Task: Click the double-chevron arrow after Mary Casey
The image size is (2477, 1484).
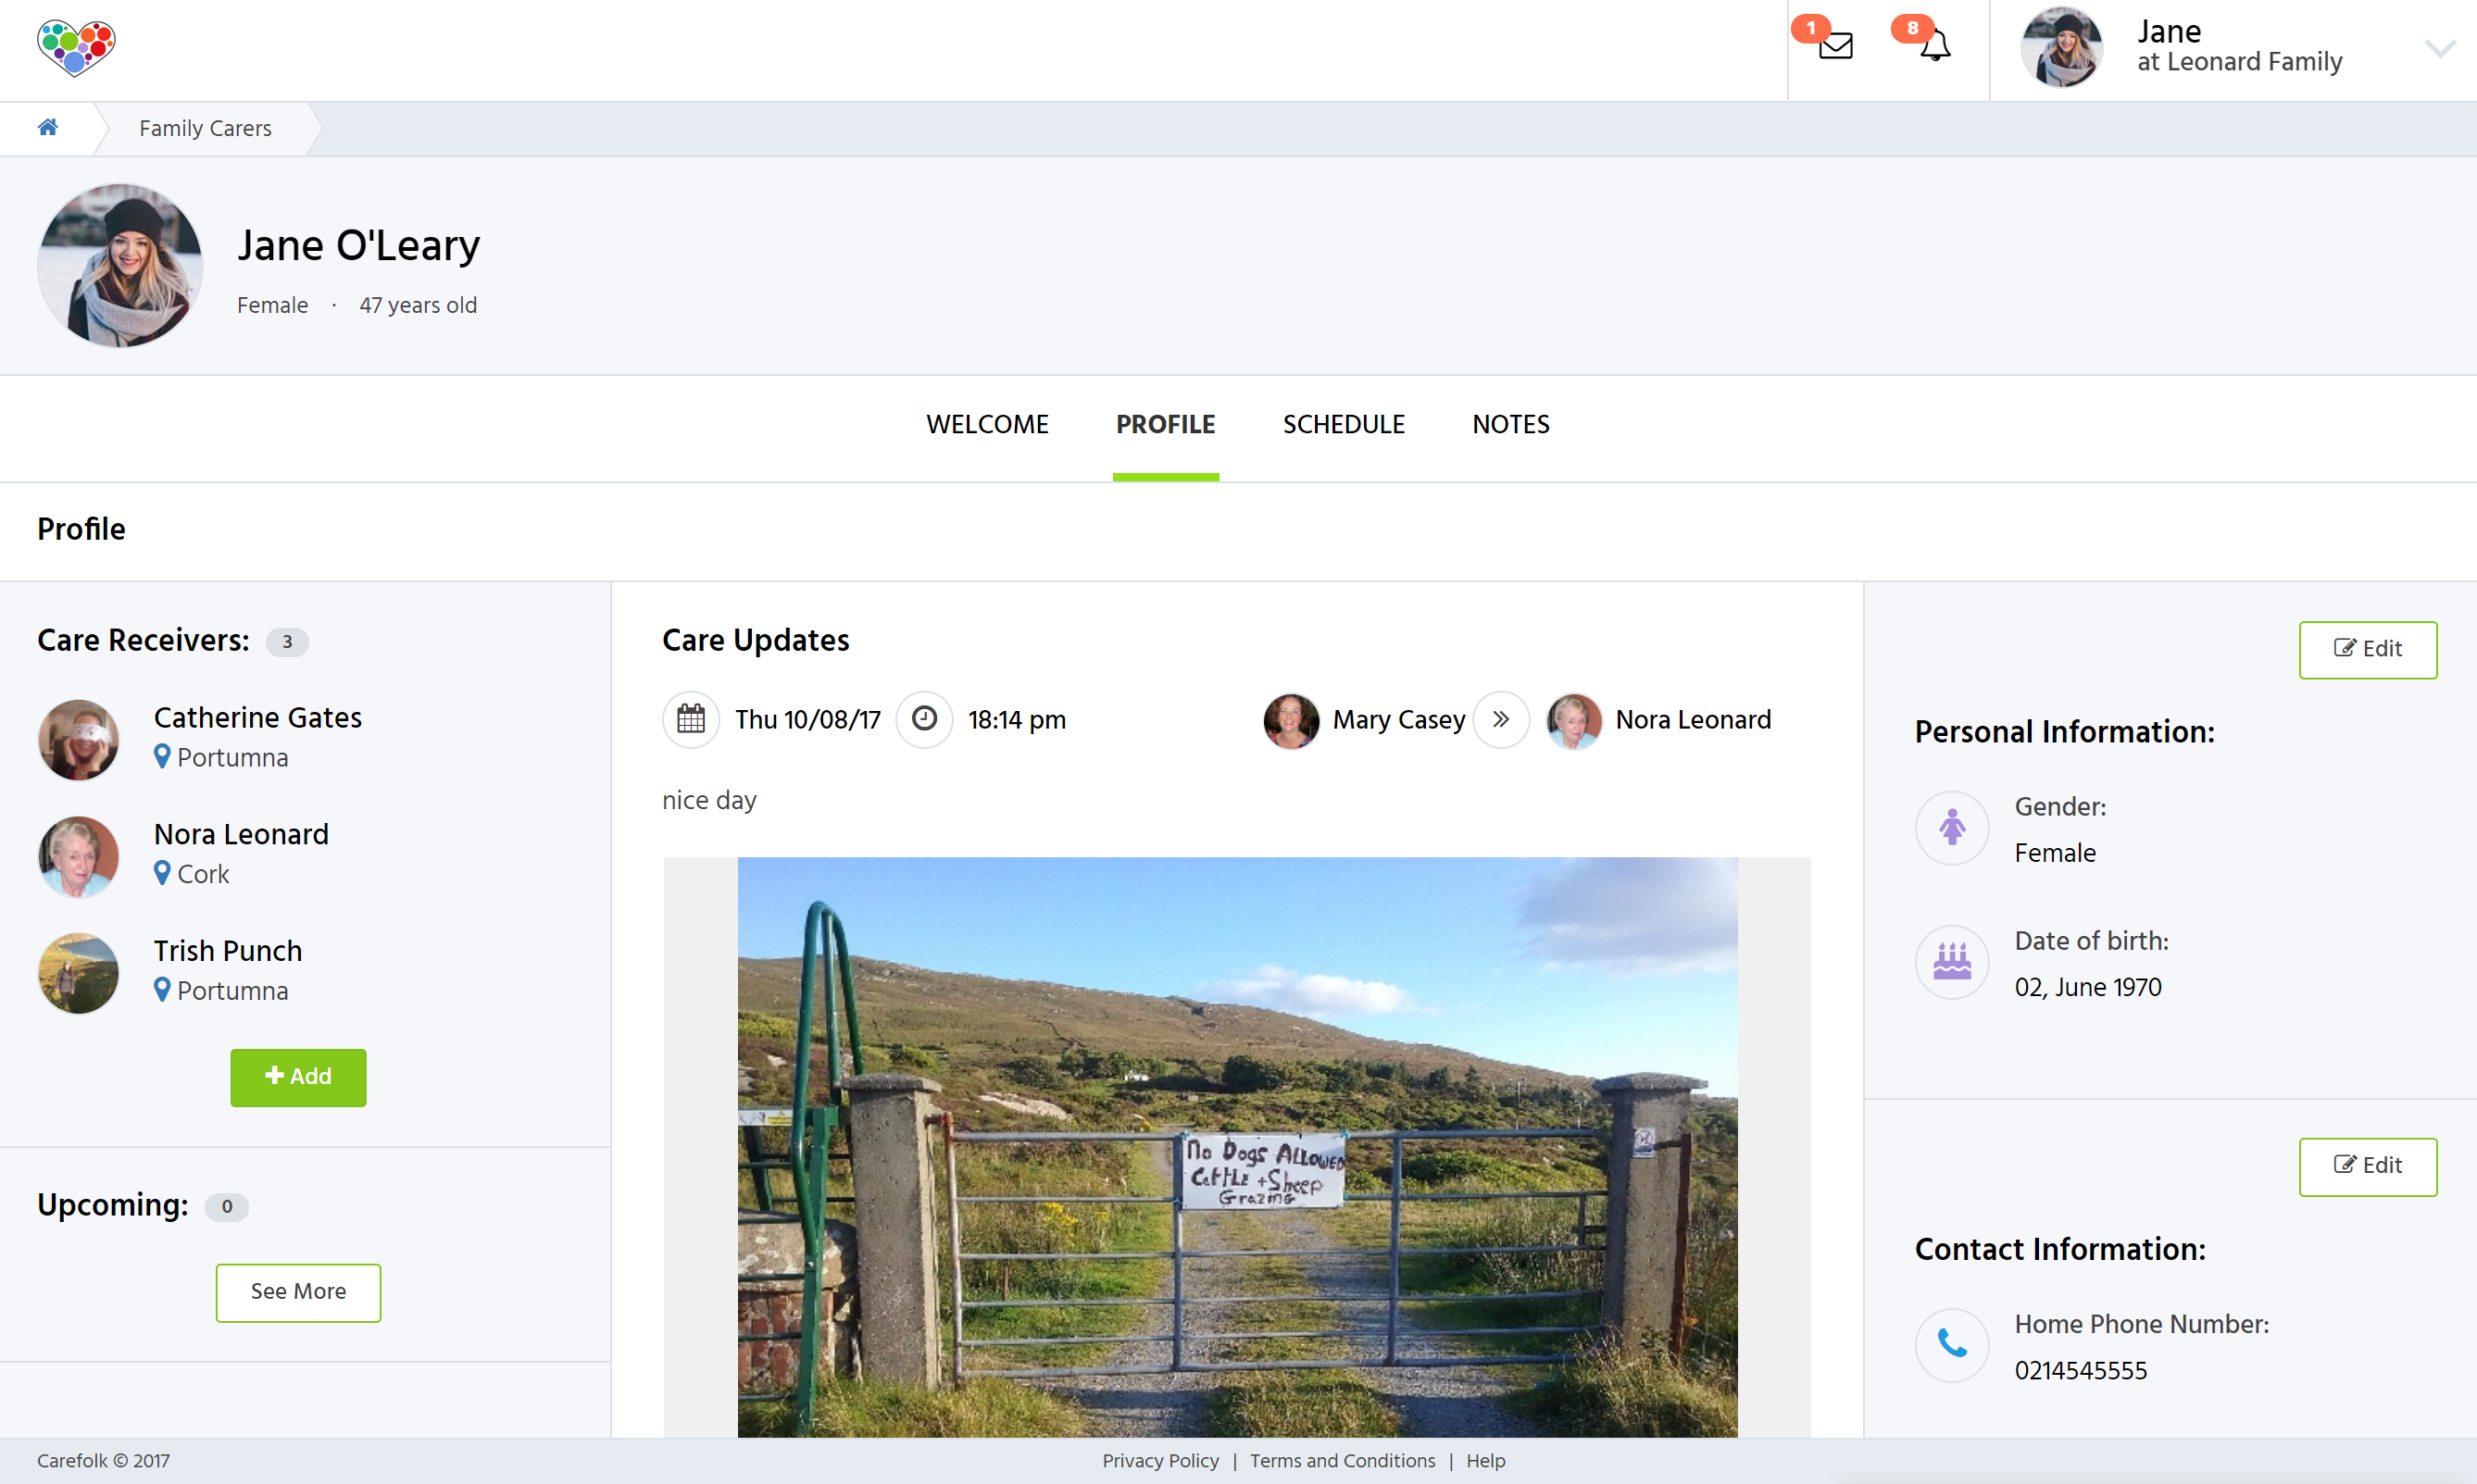Action: pyautogui.click(x=1500, y=719)
